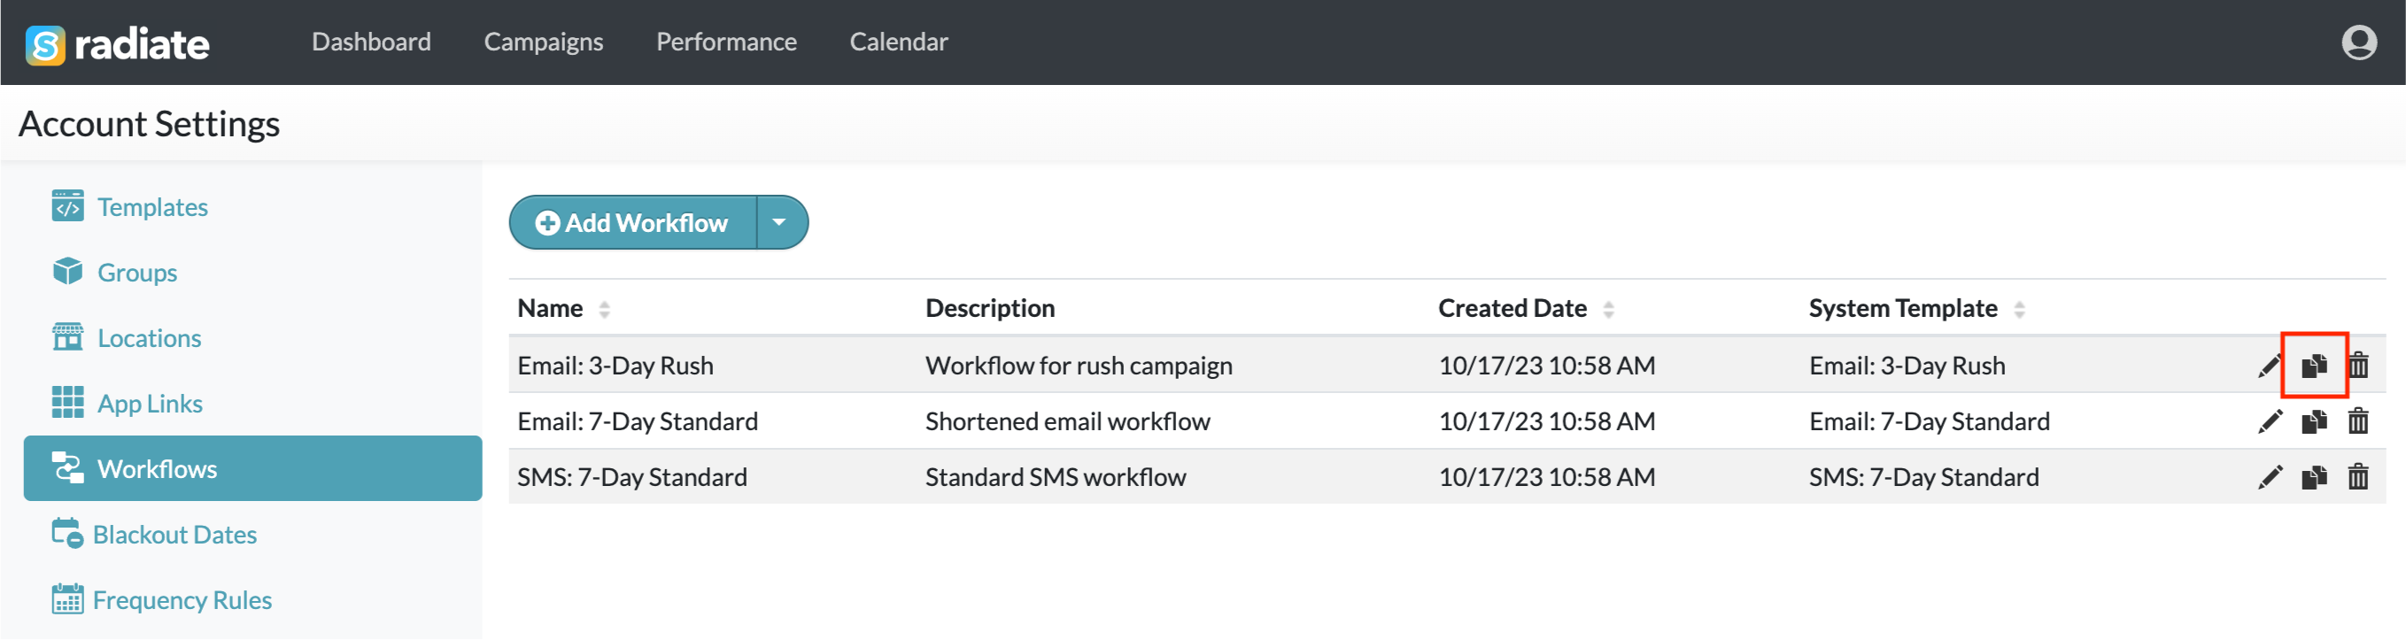The image size is (2406, 640).
Task: Copy the Email: 7-Day Standard workflow
Action: point(2313,421)
